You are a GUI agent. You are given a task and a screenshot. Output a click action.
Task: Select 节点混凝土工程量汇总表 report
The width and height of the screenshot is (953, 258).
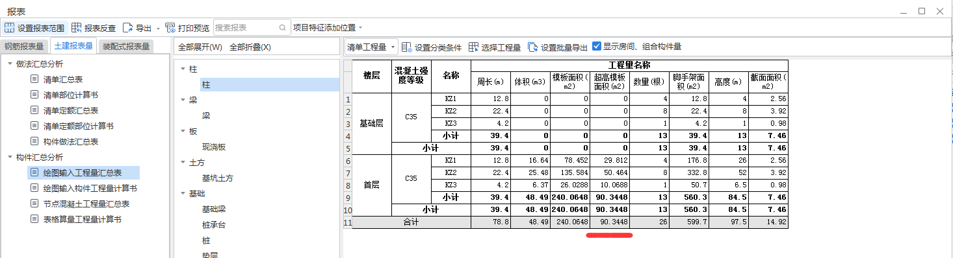86,204
